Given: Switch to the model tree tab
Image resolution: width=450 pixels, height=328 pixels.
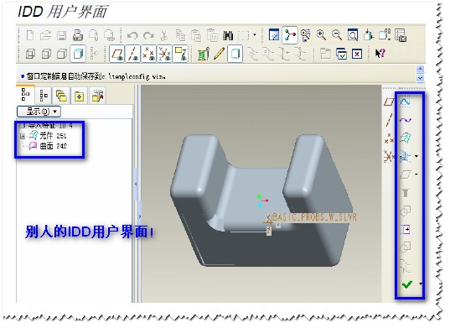Looking at the screenshot, I should click(25, 95).
